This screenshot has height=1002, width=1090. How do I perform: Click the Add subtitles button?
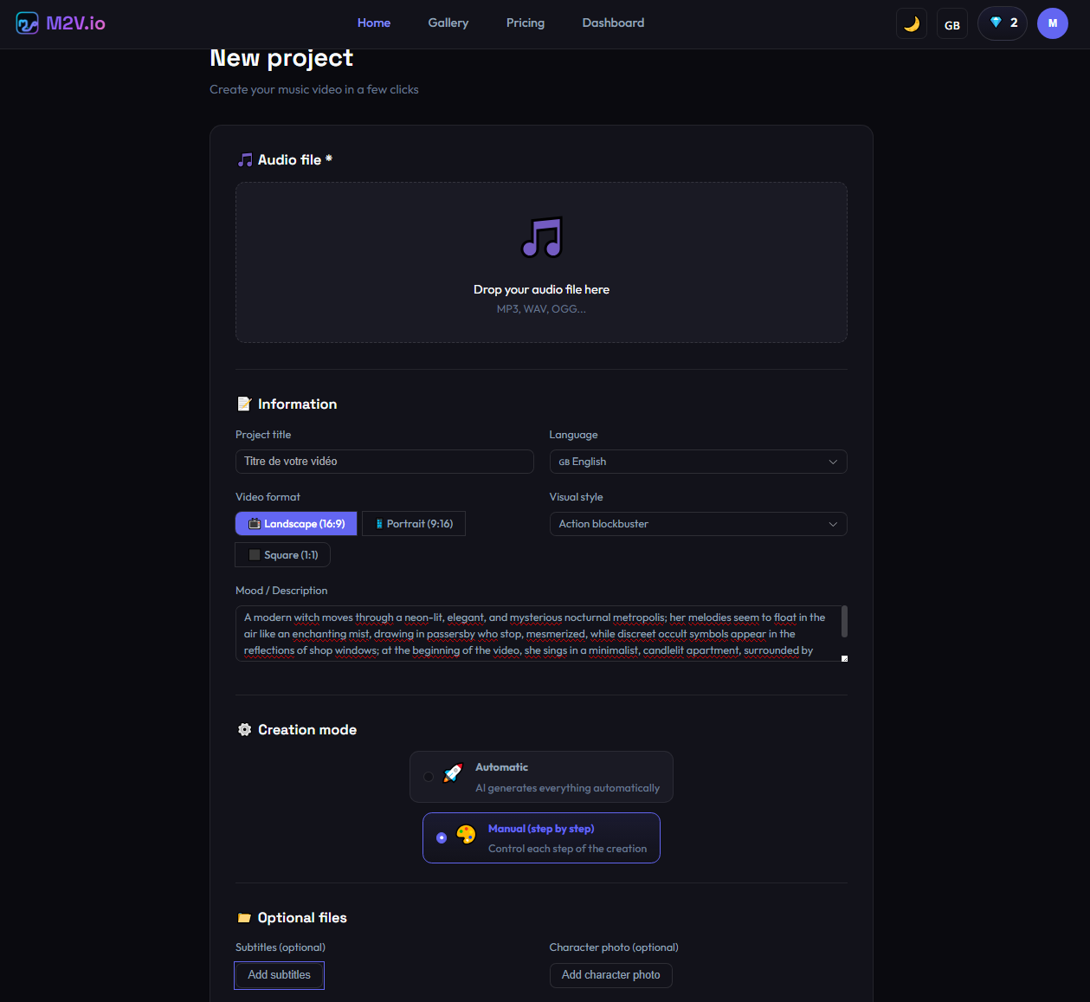pyautogui.click(x=279, y=975)
